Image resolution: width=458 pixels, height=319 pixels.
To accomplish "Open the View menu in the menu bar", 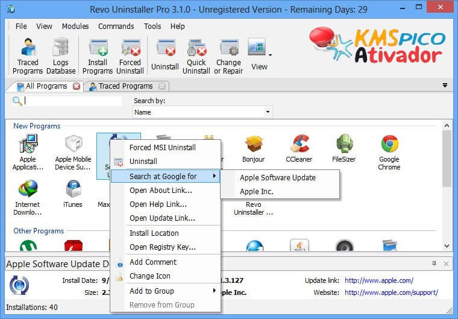I will (x=44, y=27).
